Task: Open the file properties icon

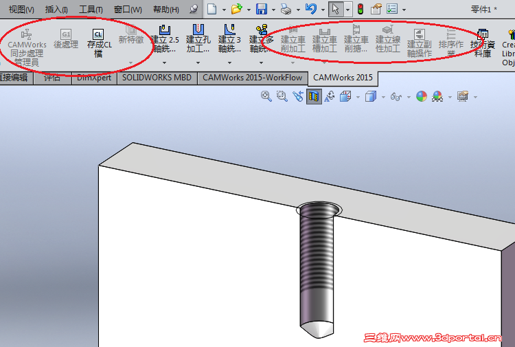Action: coord(376,9)
